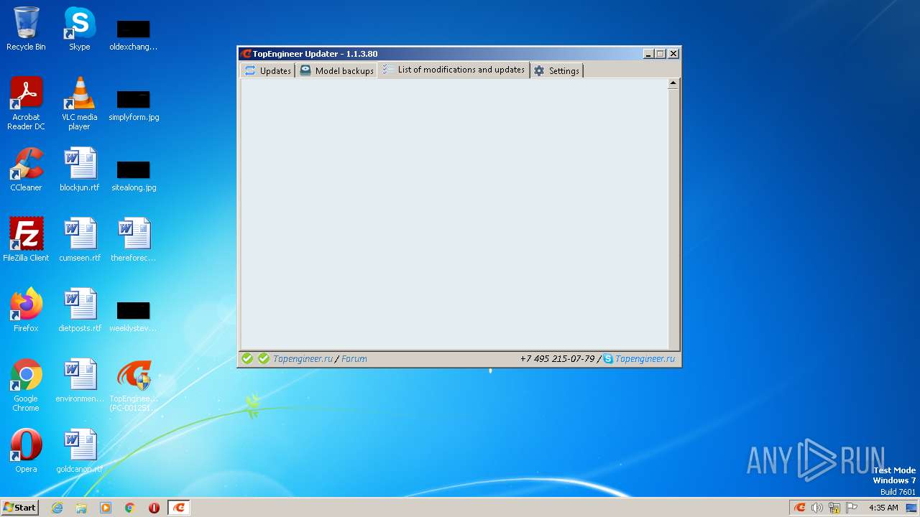920x517 pixels.
Task: Open the Windows Start menu
Action: click(x=20, y=507)
